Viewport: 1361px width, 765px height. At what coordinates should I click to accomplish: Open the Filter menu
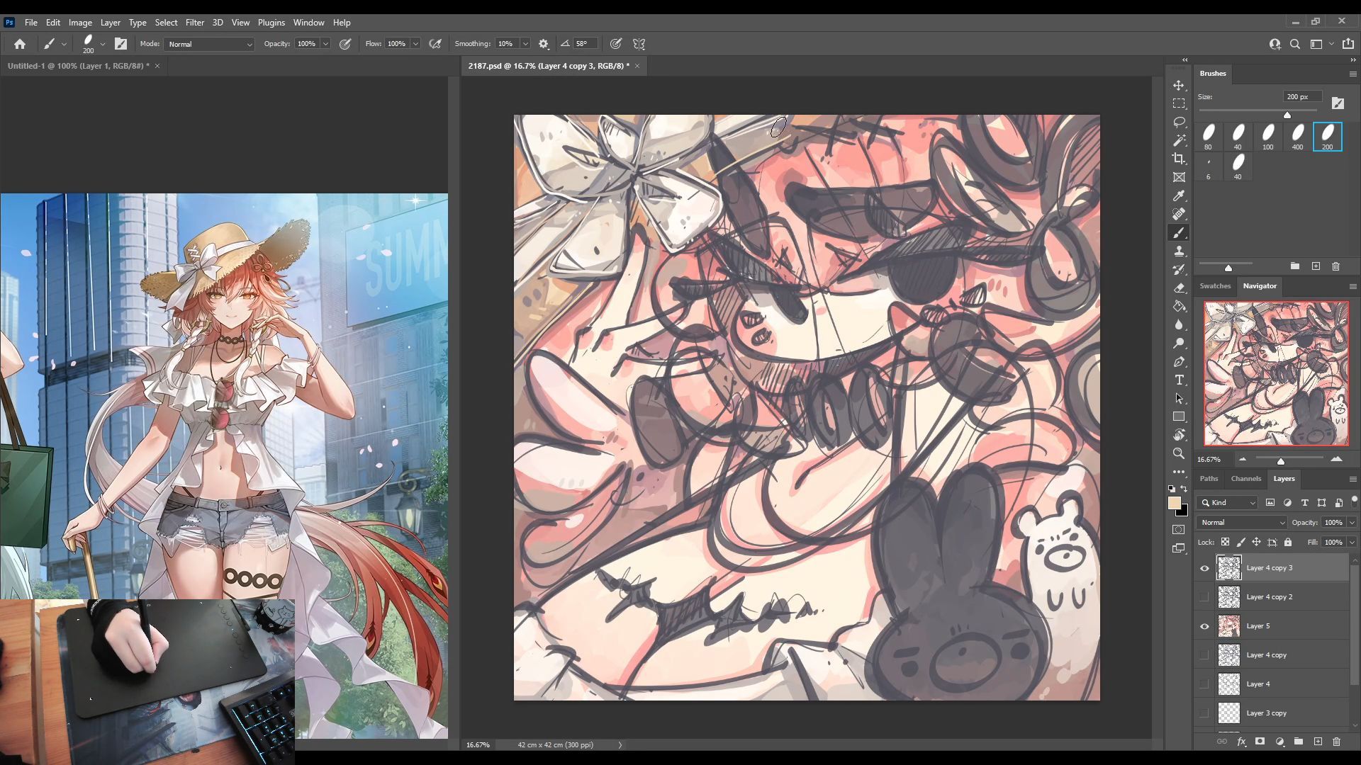(x=194, y=23)
